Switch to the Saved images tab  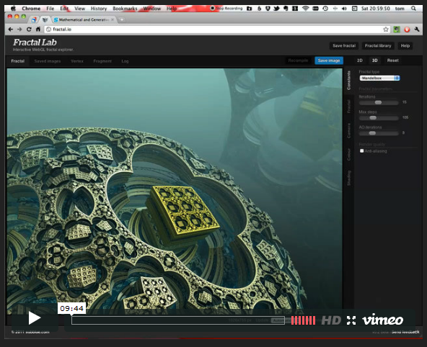[48, 61]
